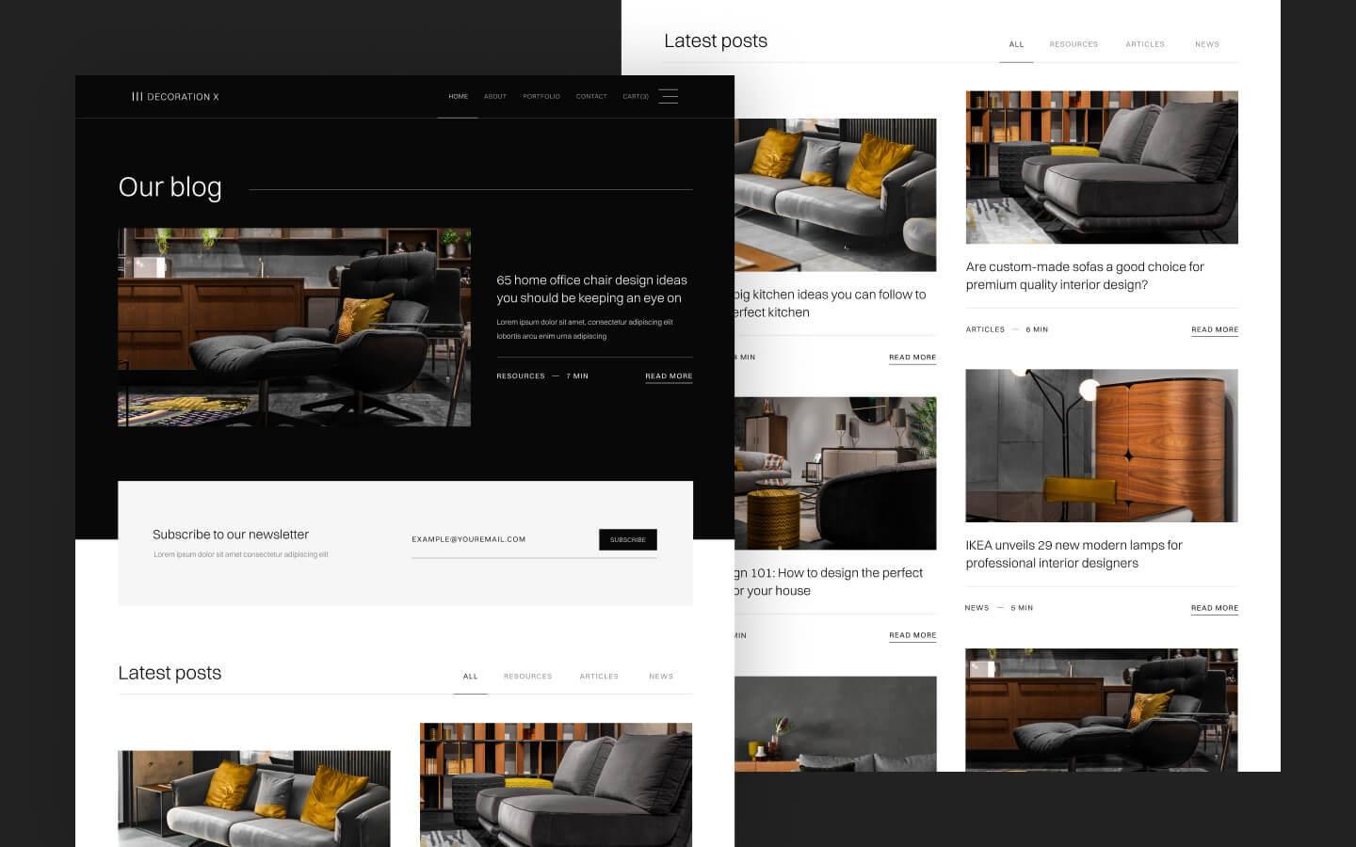
Task: Open the hamburger navigation menu
Action: pos(669,96)
